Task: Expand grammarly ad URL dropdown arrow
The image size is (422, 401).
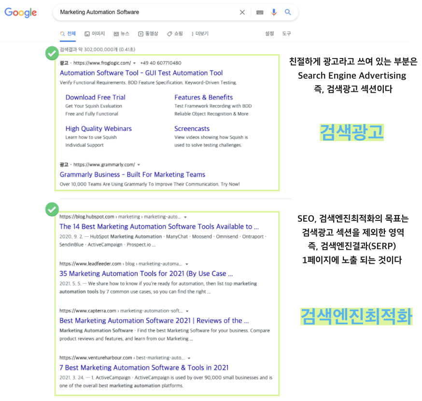Action: pyautogui.click(x=139, y=165)
